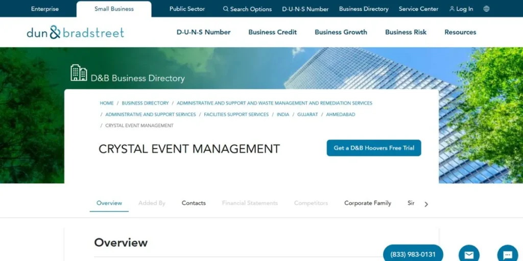Select the Small Business tab

tap(114, 9)
